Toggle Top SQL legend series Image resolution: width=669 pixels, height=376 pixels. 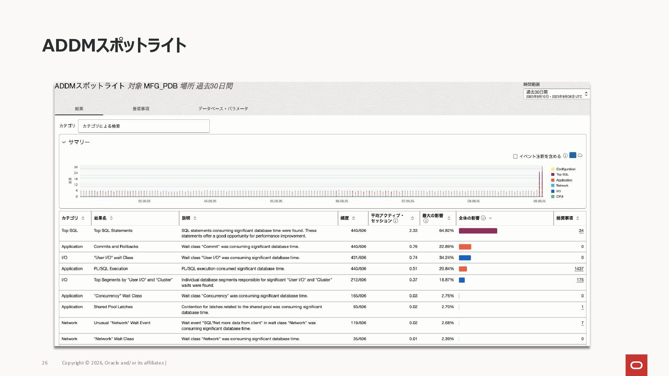[562, 174]
